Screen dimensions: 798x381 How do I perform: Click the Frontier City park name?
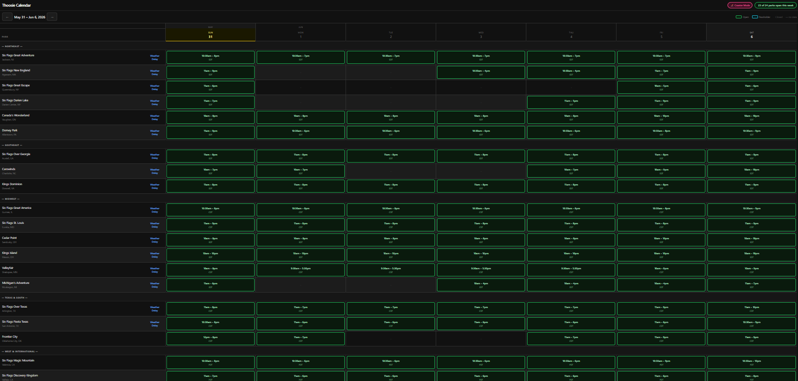click(10, 337)
